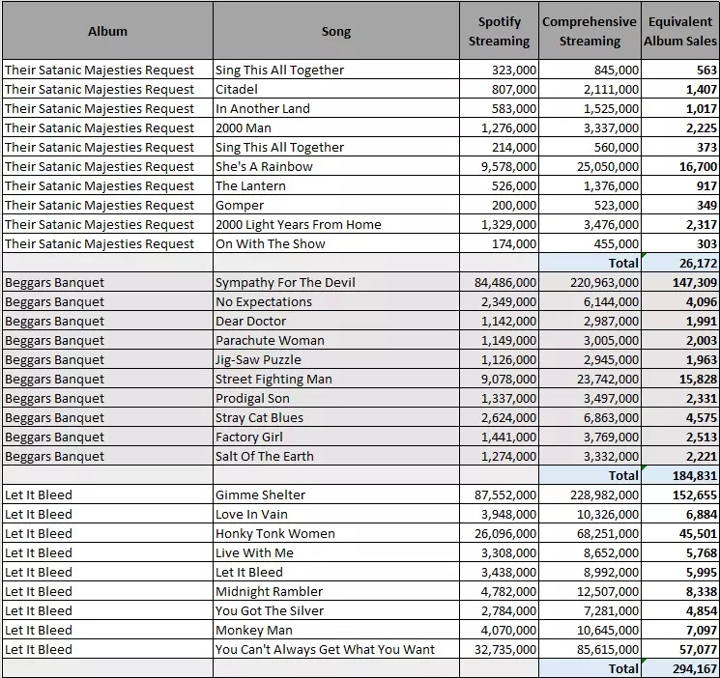
Task: Select Sympathy For The Devil cell
Action: (336, 282)
